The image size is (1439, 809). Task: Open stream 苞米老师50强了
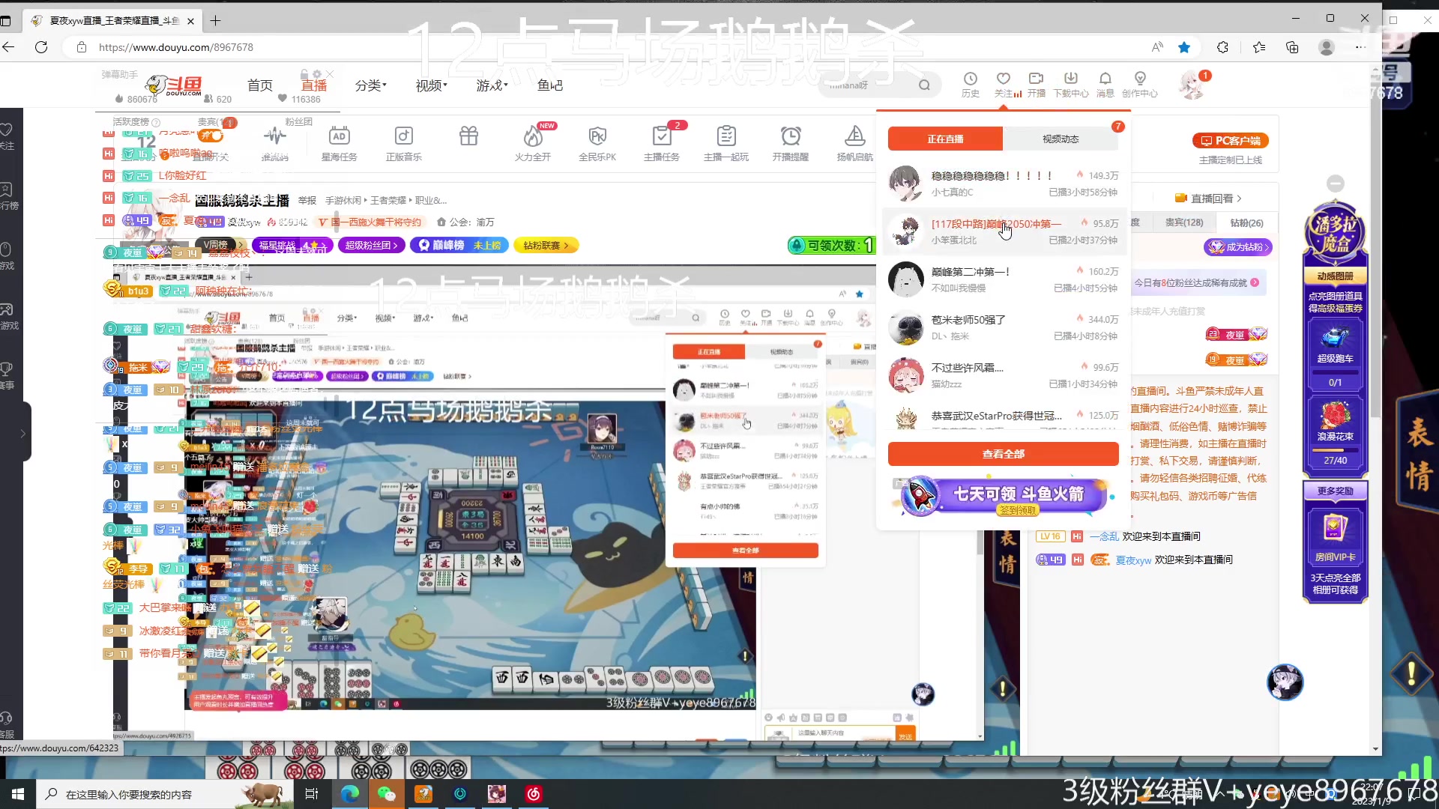[1003, 327]
